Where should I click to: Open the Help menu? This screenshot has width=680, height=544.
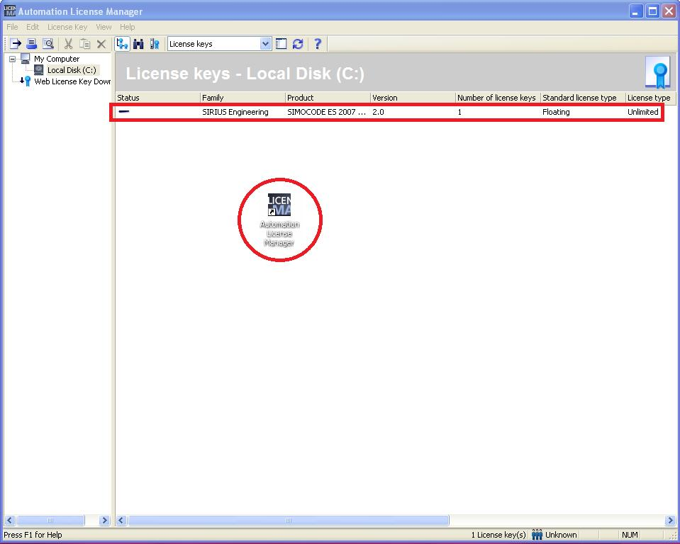(x=127, y=27)
